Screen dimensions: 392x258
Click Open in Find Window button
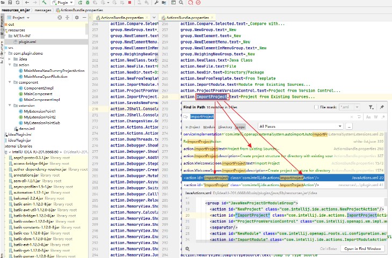coord(362,249)
